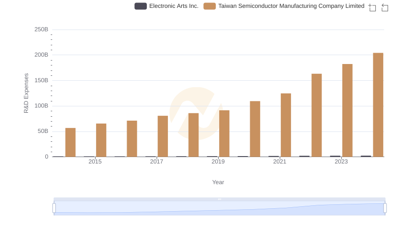The image size is (394, 227).
Task: Click the 2017 x-axis label
Action: pos(157,162)
